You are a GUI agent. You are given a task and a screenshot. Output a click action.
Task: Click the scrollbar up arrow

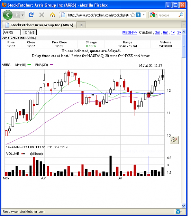tap(183, 32)
